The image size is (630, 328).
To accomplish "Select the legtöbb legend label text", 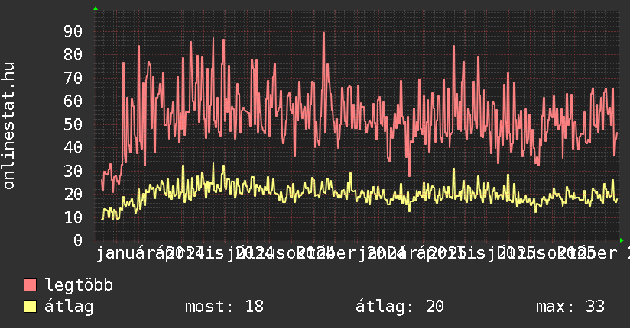I will point(80,285).
